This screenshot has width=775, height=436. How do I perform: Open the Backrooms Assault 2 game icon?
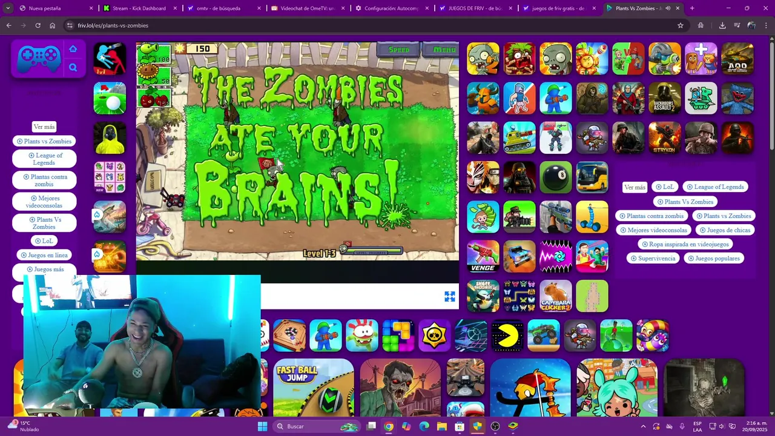665,98
